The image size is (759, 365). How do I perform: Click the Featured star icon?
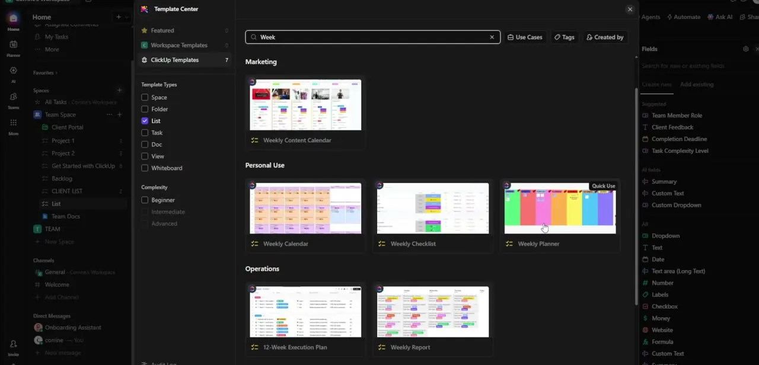(144, 30)
